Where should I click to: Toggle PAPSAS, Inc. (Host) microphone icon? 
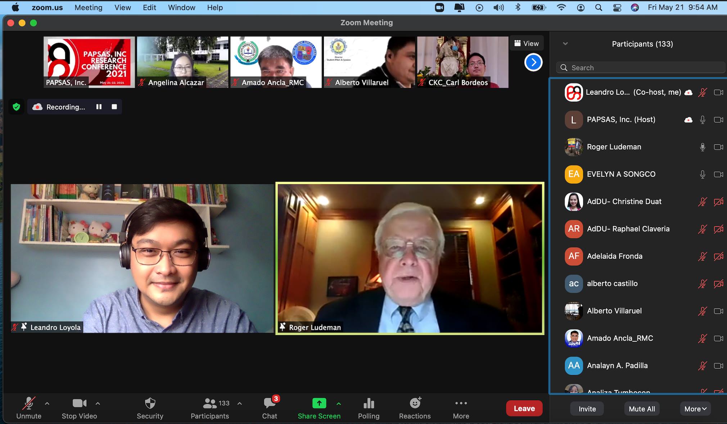(x=702, y=119)
